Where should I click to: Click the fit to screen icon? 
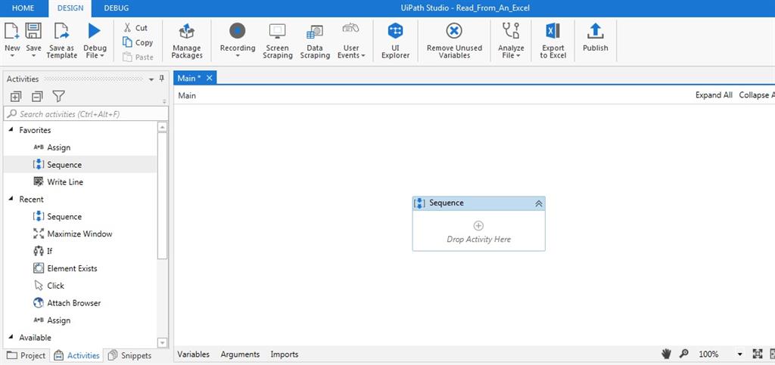click(757, 354)
